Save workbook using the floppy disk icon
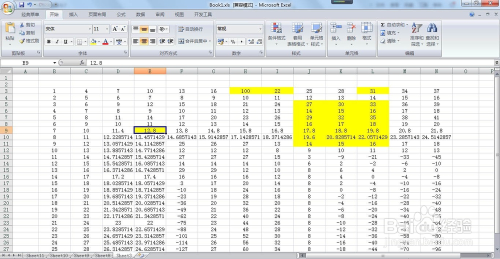This screenshot has height=259, width=500. tap(21, 4)
